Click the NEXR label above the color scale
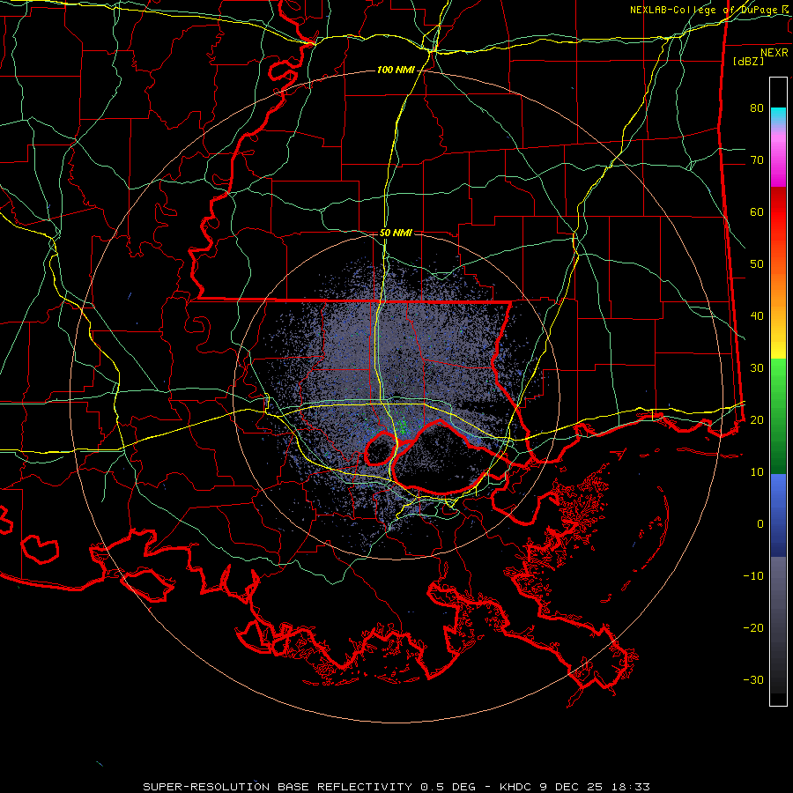 pyautogui.click(x=774, y=53)
